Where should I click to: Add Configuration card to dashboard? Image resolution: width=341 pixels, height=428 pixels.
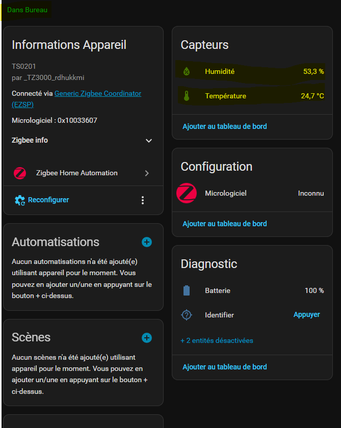pos(224,224)
